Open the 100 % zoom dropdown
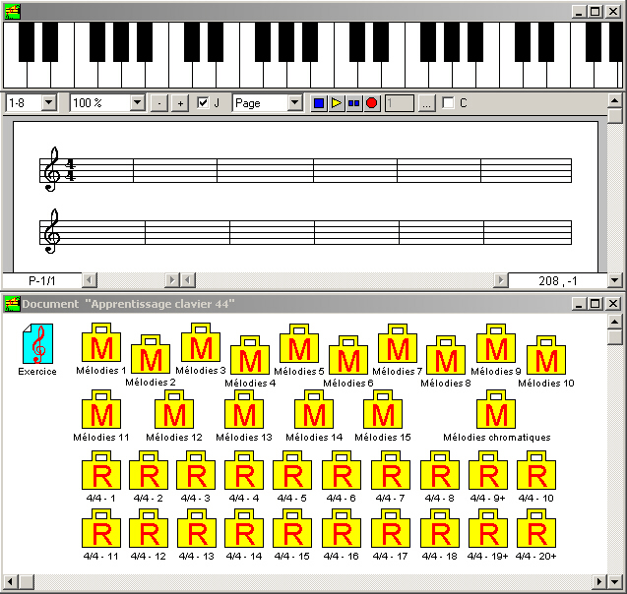The height and width of the screenshot is (594, 627). [137, 103]
